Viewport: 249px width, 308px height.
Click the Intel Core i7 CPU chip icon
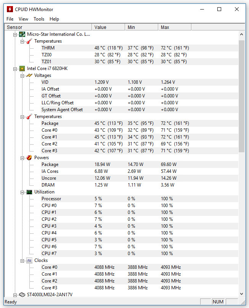tap(22, 69)
